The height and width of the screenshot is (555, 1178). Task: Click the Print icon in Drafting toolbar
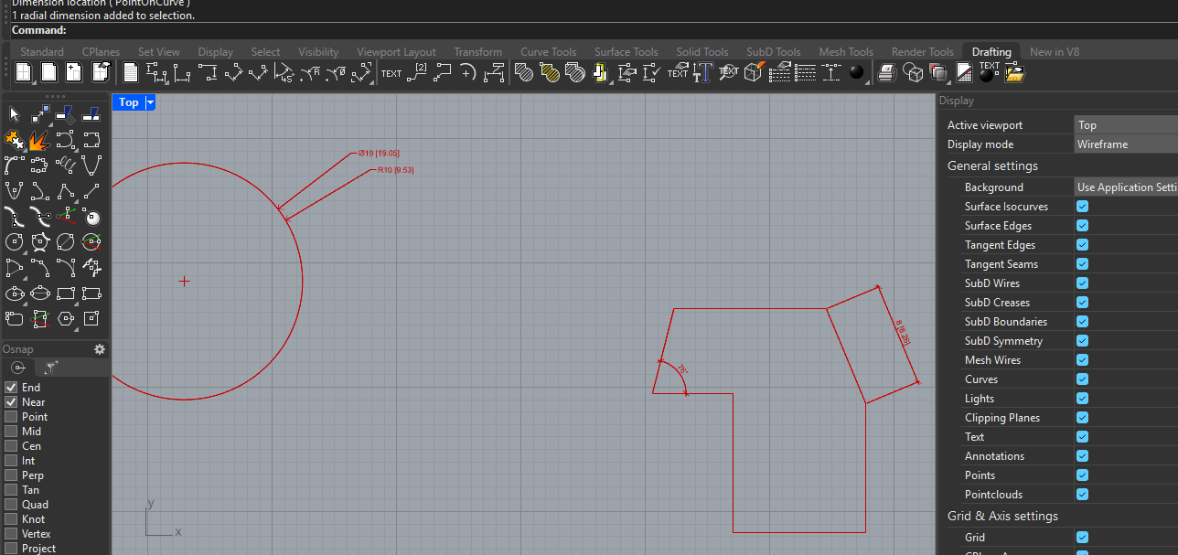(885, 73)
